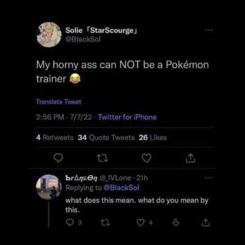View the 4 Retweets list

pyautogui.click(x=55, y=138)
